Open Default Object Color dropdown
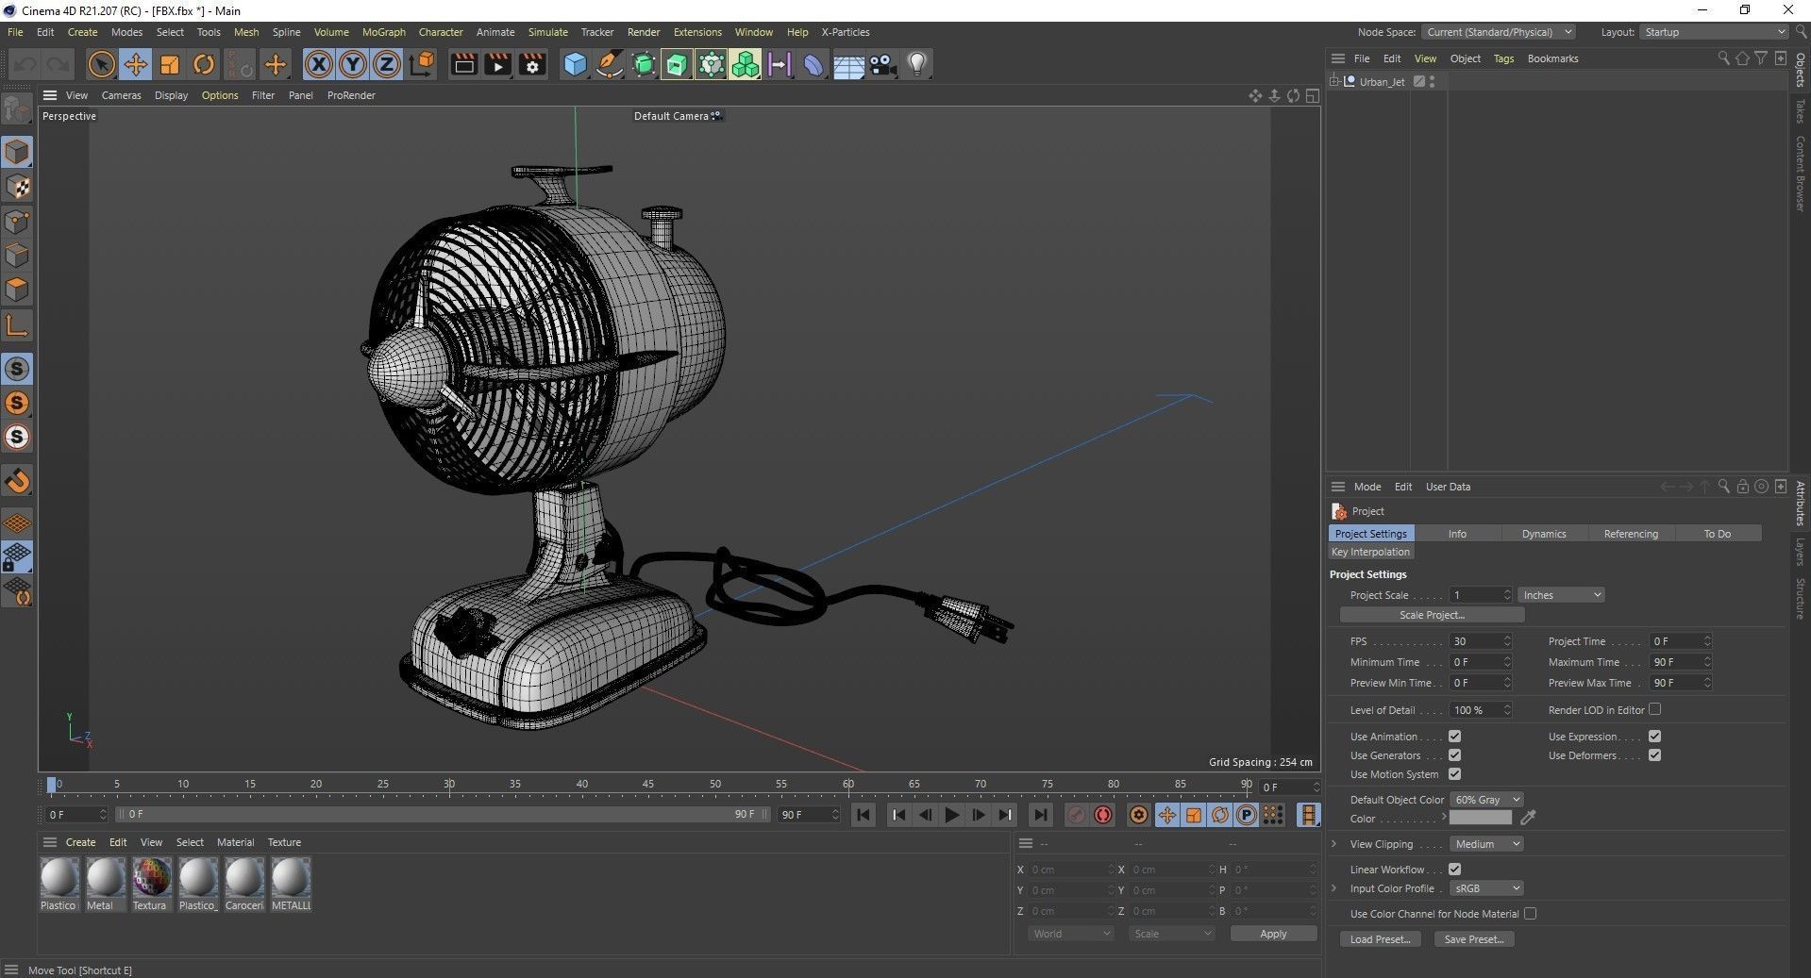Image resolution: width=1811 pixels, height=978 pixels. [1486, 800]
